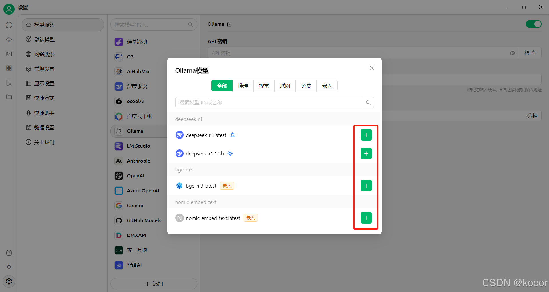
Task: Close the Ollama模型 dialog
Action: point(371,68)
